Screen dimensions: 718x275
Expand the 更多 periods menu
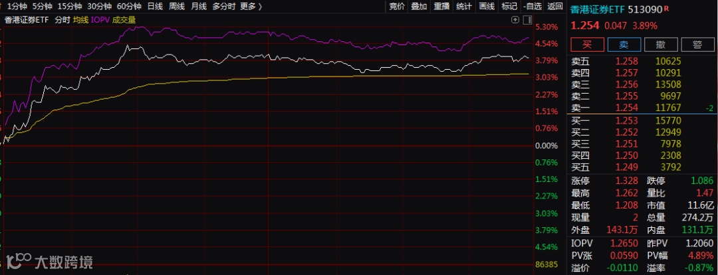[251, 7]
